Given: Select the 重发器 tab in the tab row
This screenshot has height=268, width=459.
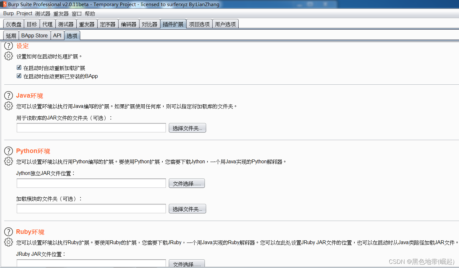Looking at the screenshot, I should click(x=87, y=24).
